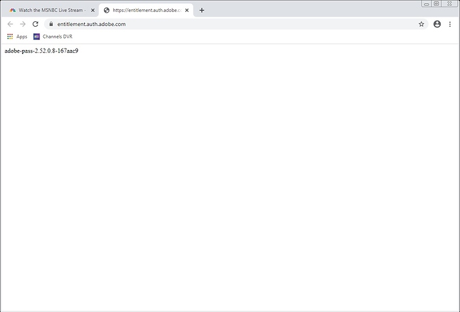Bookmark this page with star icon
This screenshot has width=460, height=312.
[421, 24]
